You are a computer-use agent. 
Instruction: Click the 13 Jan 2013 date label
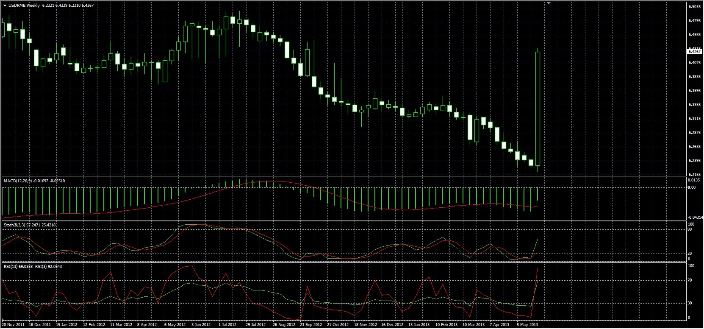coord(419,325)
